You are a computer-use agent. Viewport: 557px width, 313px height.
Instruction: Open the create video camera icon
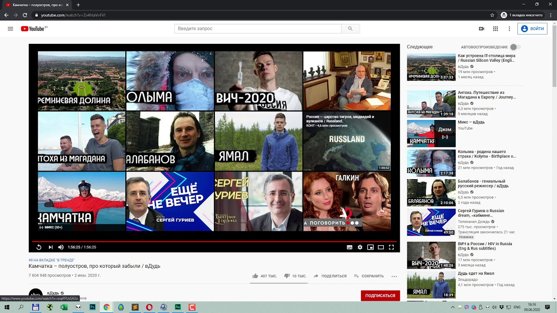click(481, 29)
